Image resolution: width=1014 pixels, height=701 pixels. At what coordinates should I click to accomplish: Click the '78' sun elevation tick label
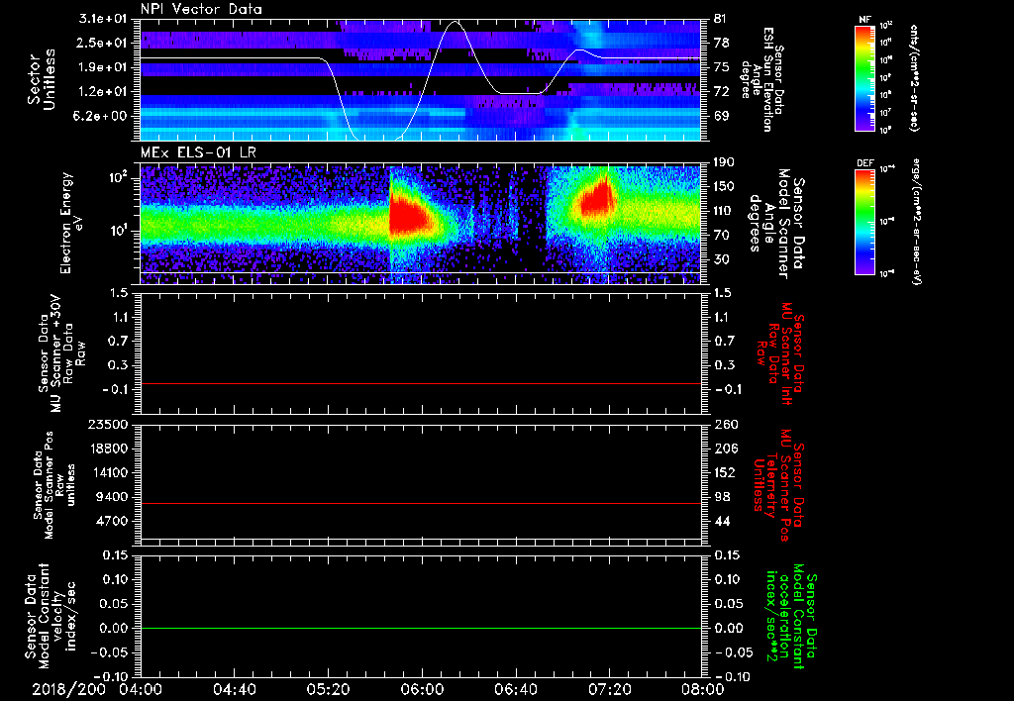tap(722, 43)
